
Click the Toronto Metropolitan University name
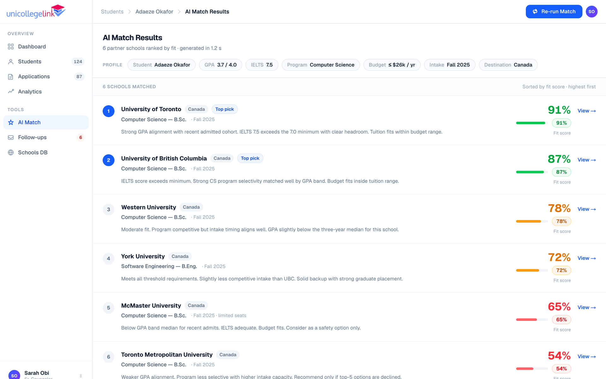(167, 355)
